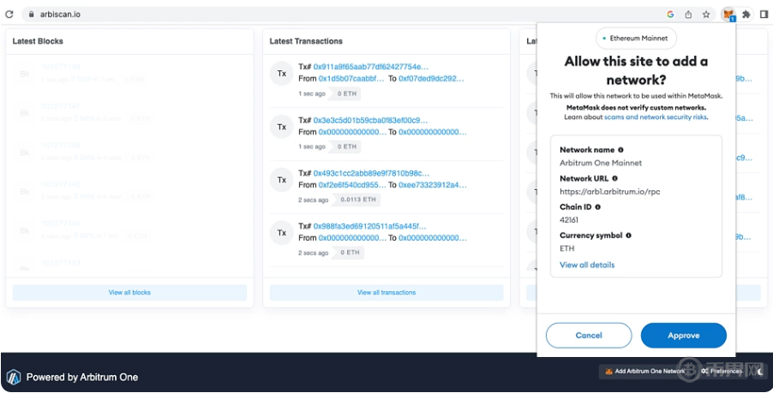
Task: Click View all transactions button
Action: point(386,293)
